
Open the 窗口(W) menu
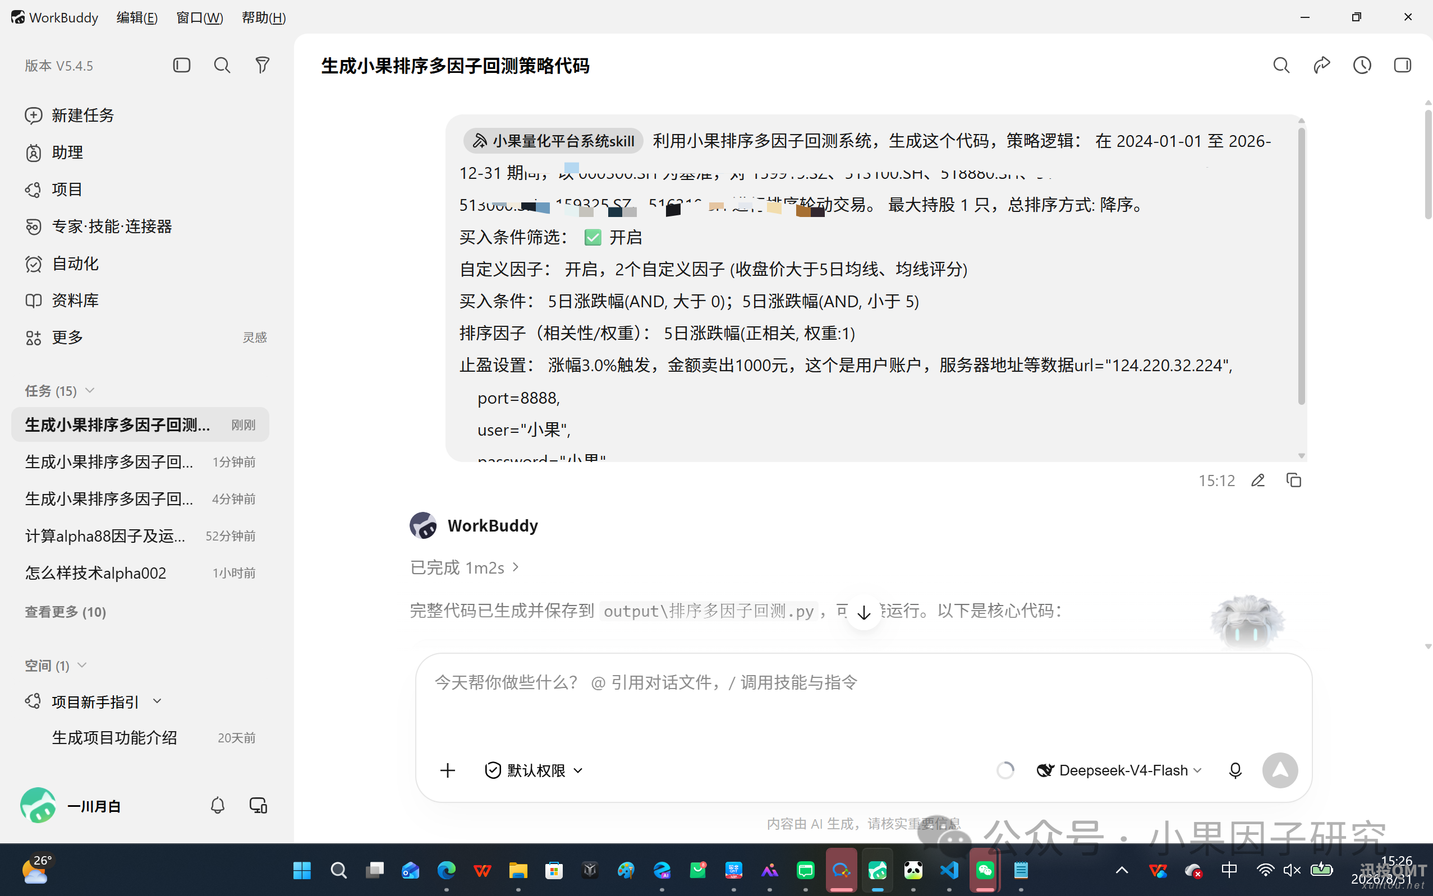click(x=199, y=17)
